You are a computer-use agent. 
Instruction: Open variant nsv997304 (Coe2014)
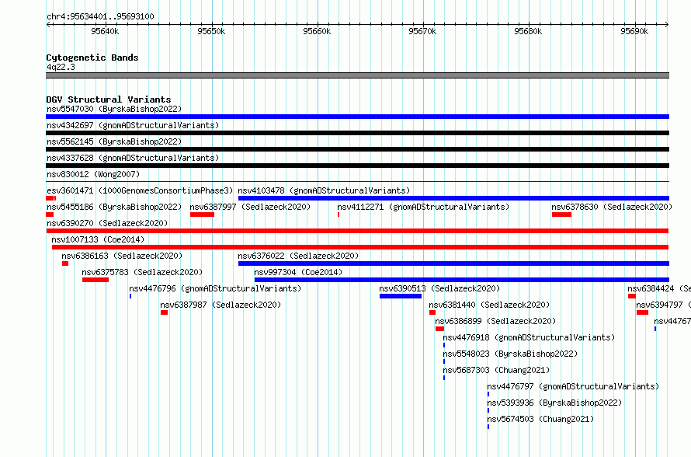click(x=298, y=272)
